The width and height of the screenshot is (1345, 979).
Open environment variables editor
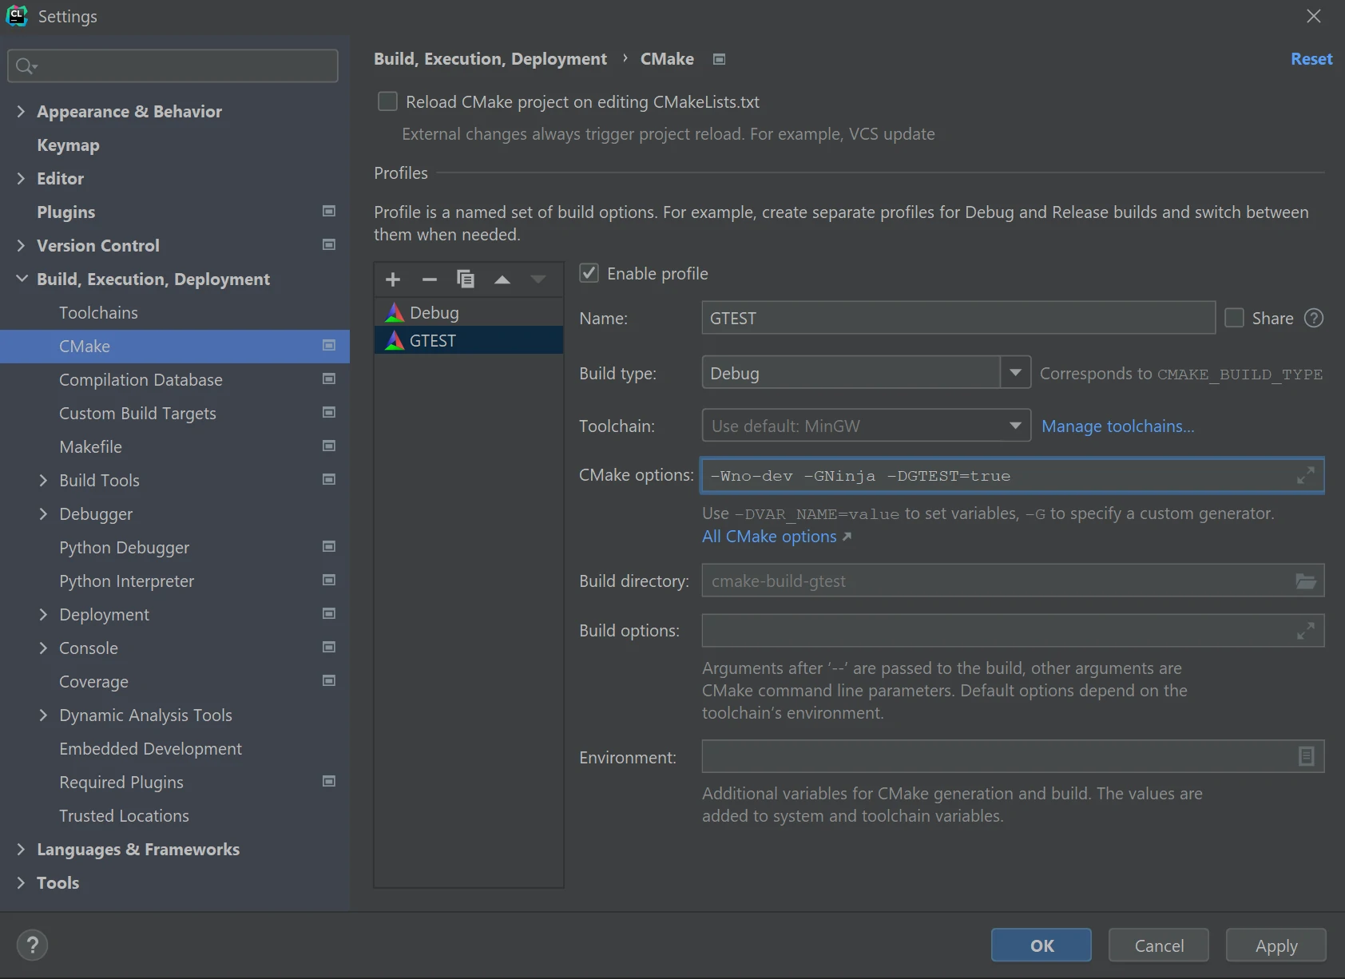point(1306,756)
